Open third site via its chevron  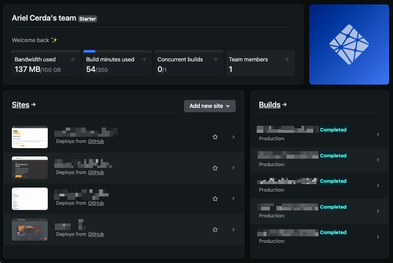[234, 198]
